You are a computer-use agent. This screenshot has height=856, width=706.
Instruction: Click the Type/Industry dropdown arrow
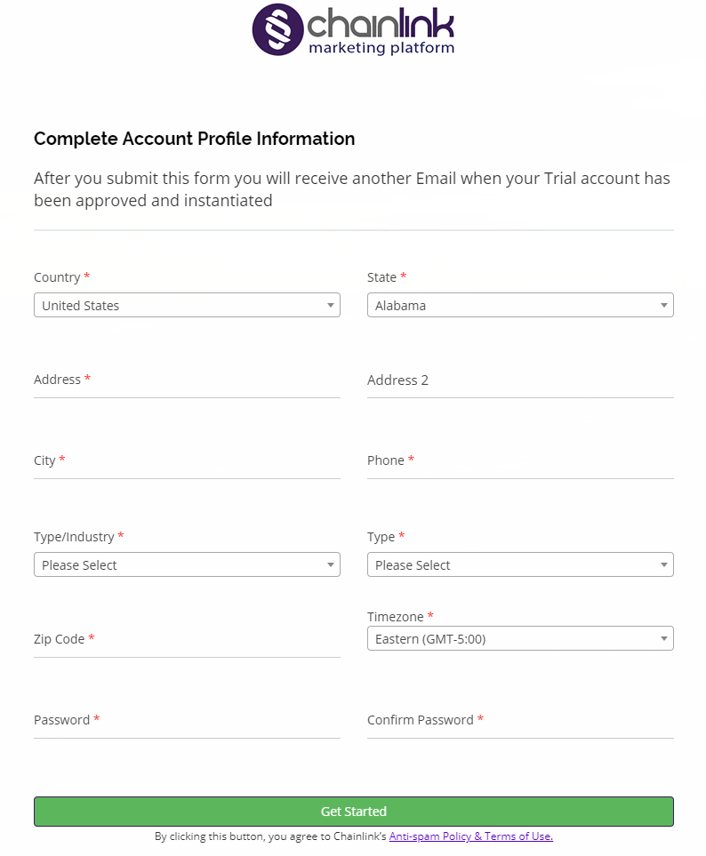click(x=330, y=564)
